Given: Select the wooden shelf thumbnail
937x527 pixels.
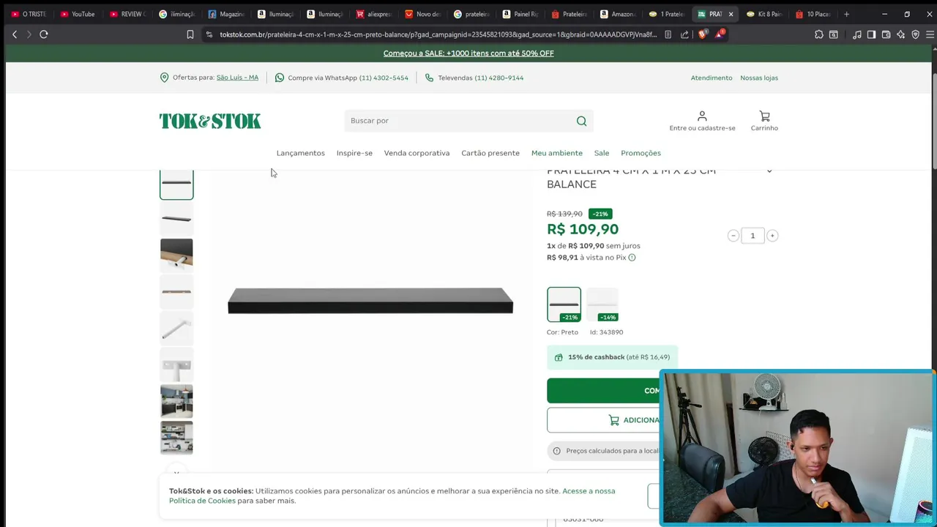Looking at the screenshot, I should click(x=176, y=291).
